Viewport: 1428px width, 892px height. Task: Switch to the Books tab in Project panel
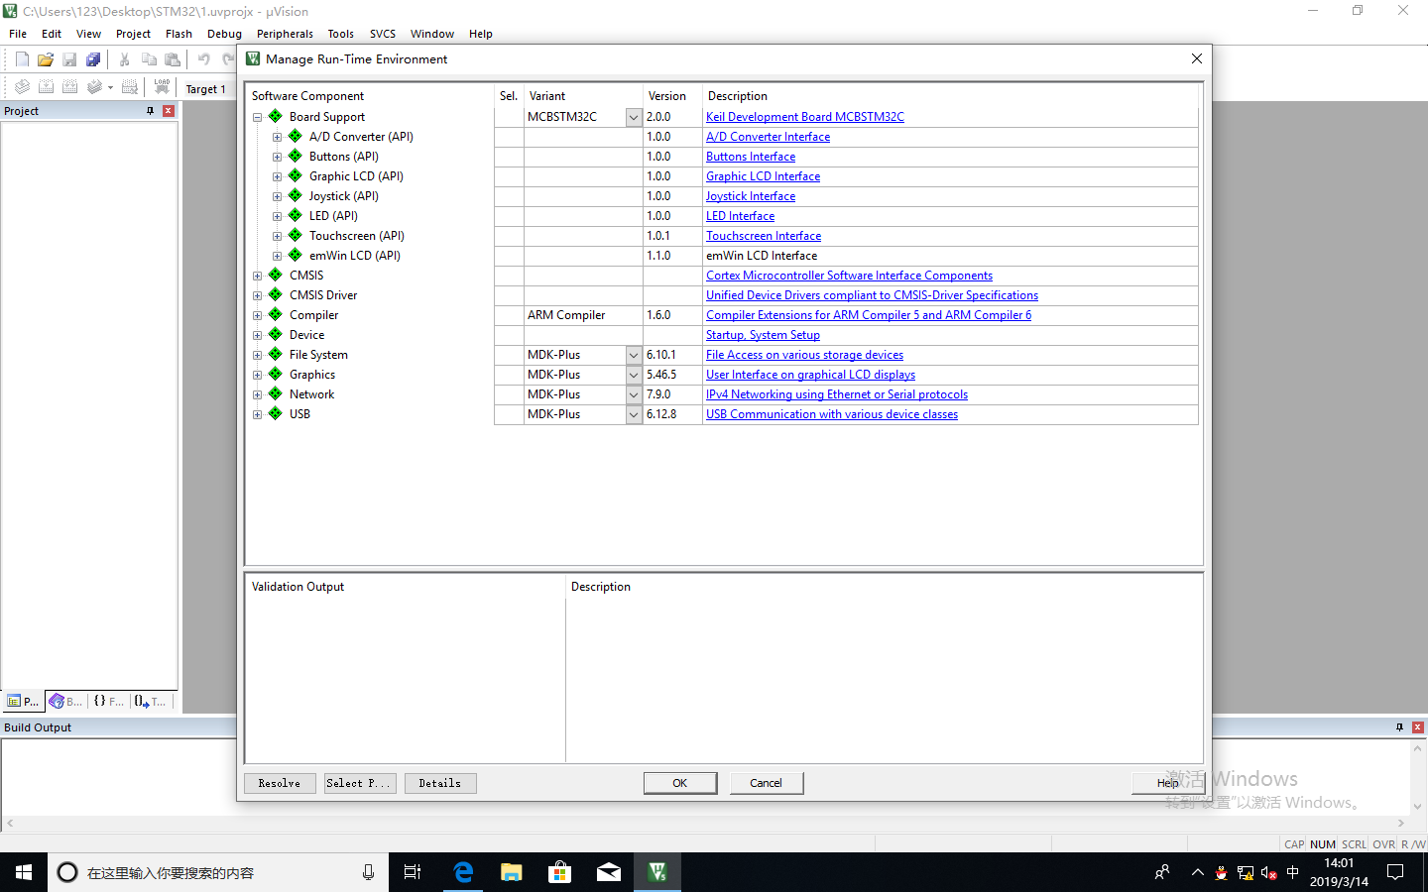tap(66, 701)
